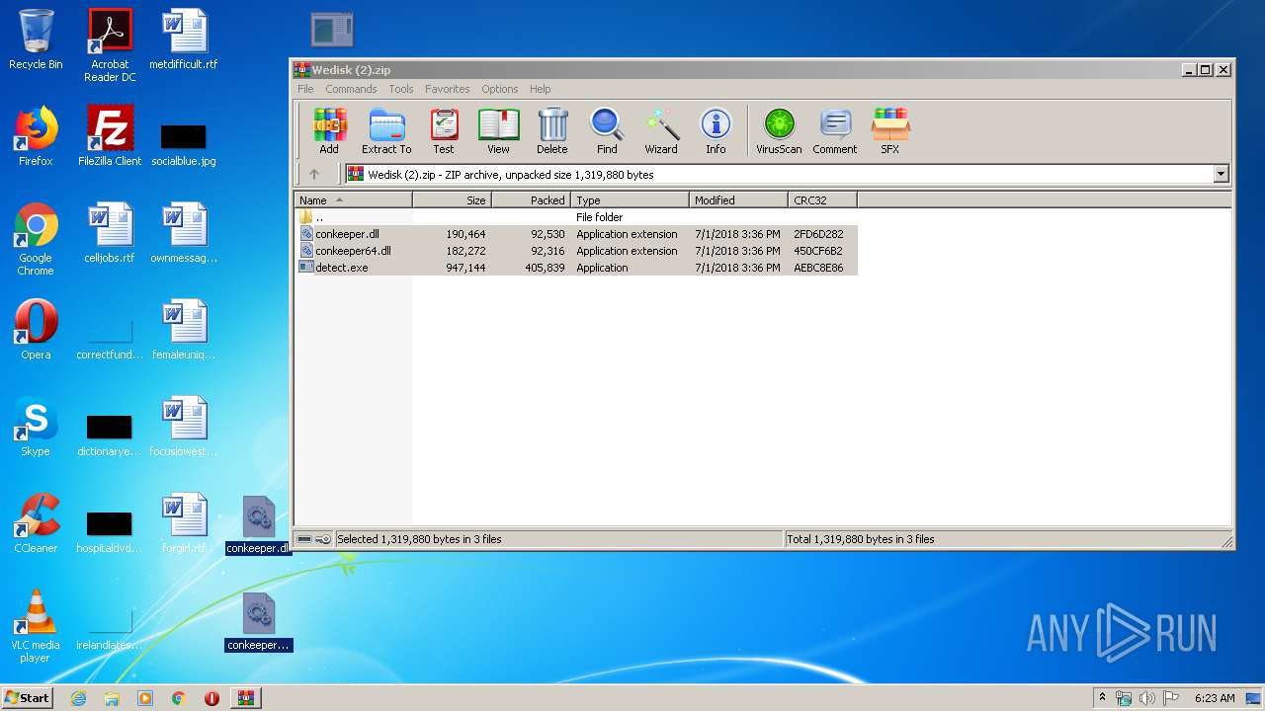This screenshot has height=711, width=1265.
Task: Sort the list by CRC32 column
Action: pyautogui.click(x=822, y=199)
